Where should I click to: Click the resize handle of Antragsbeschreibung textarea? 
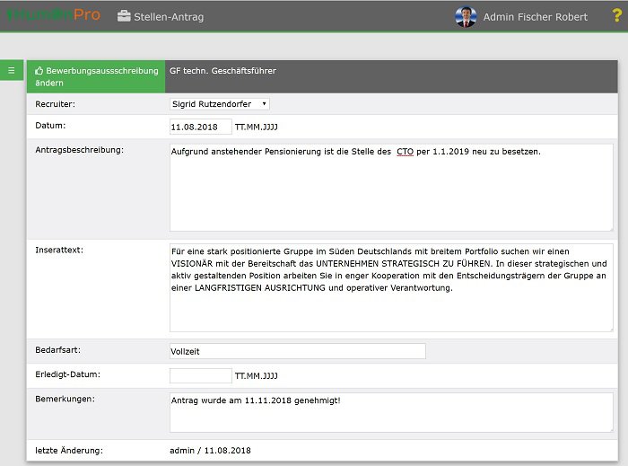[610, 228]
